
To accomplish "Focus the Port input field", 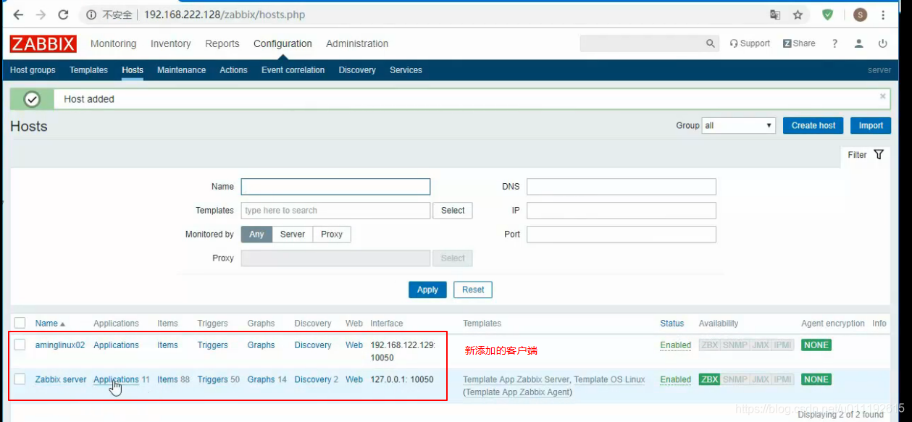I will [622, 235].
